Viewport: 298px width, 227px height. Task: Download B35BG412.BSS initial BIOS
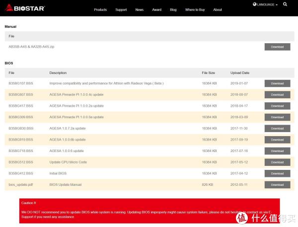pos(277,173)
